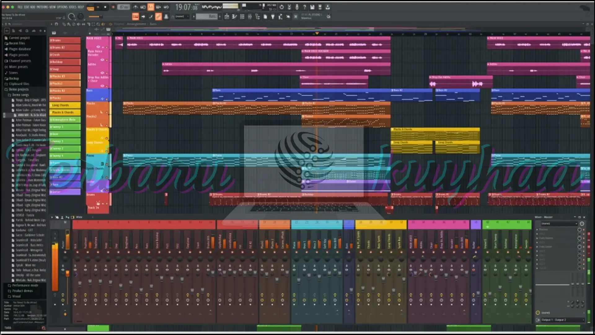This screenshot has width=595, height=335.
Task: Expand the Fruity Balance effect slot arrow
Action: (x=537, y=238)
